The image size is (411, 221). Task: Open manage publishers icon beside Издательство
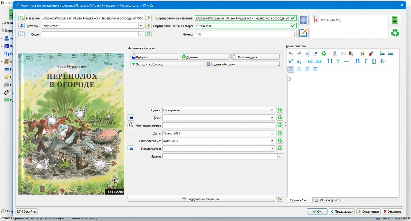tap(131, 148)
